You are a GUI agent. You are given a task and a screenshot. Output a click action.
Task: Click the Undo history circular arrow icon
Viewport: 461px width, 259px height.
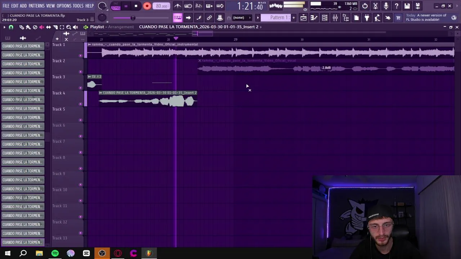tap(365, 6)
